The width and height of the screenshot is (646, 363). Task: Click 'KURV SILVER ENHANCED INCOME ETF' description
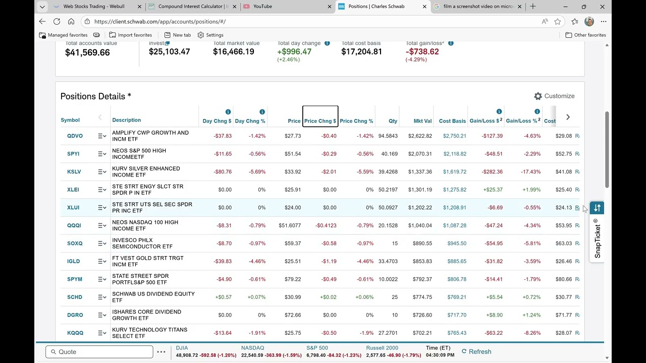(x=146, y=172)
